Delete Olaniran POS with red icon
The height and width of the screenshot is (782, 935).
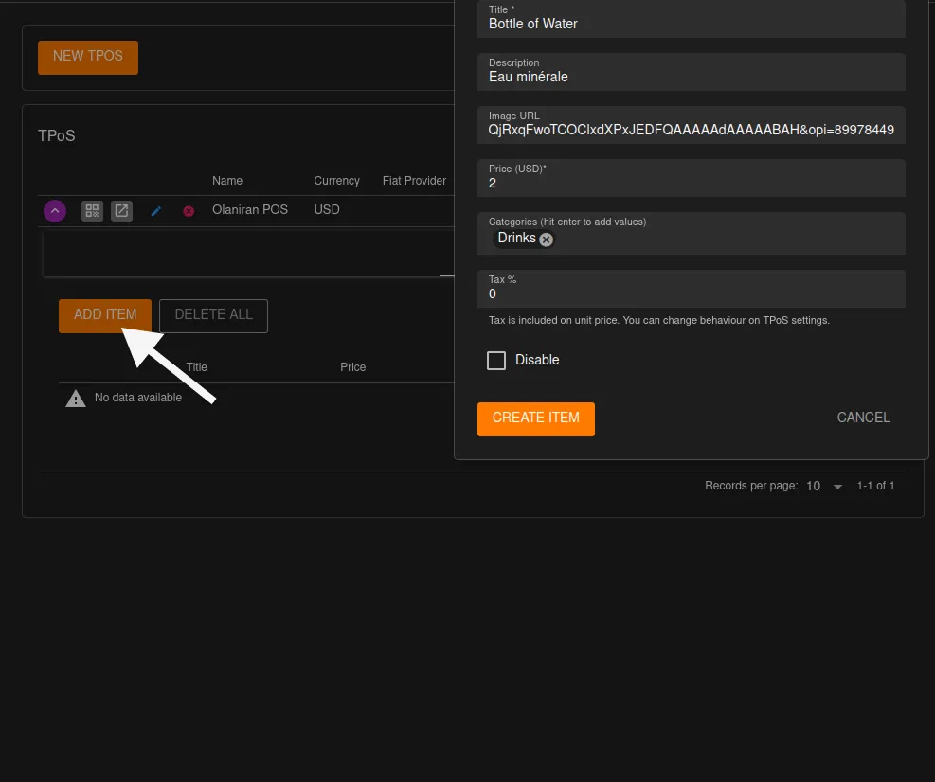click(189, 211)
